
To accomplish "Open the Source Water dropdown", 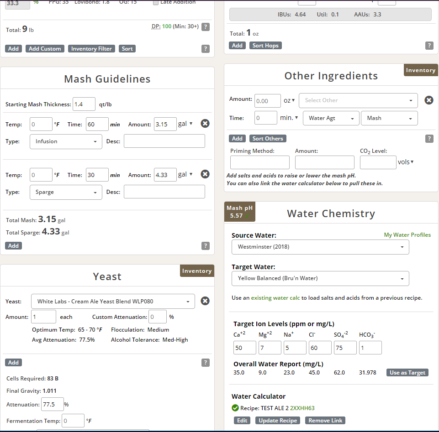I will pos(320,247).
